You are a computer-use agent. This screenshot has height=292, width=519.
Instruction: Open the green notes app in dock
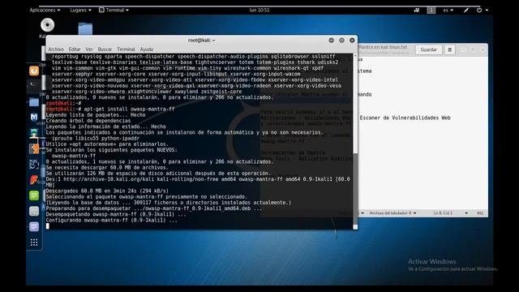[x=34, y=195]
